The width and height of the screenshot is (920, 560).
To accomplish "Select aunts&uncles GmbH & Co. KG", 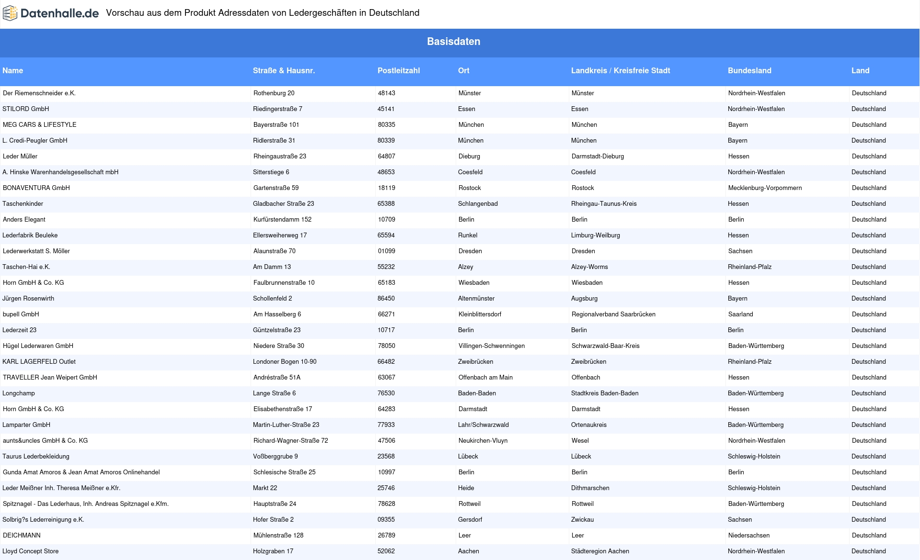I will [46, 440].
